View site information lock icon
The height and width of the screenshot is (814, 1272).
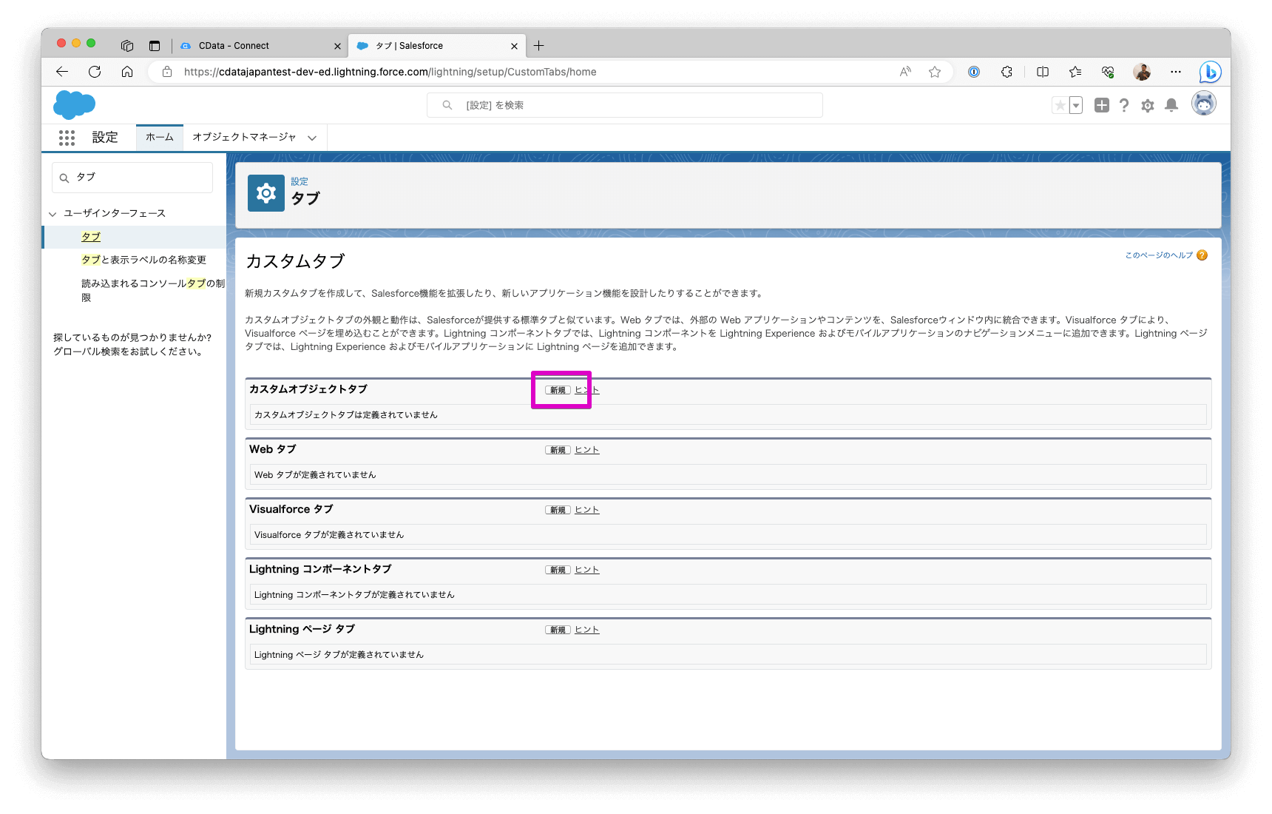click(167, 72)
